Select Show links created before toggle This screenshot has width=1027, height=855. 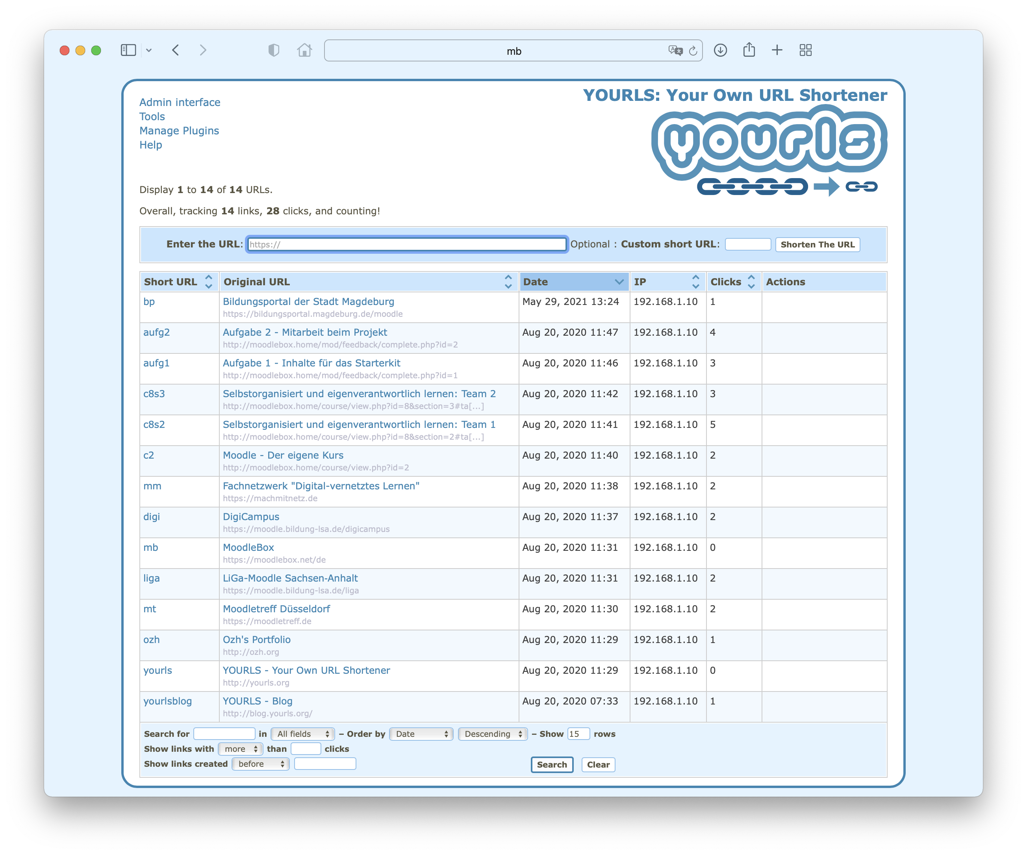pos(258,764)
